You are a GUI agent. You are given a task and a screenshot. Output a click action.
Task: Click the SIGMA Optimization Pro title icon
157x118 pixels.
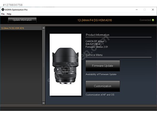point(3,10)
